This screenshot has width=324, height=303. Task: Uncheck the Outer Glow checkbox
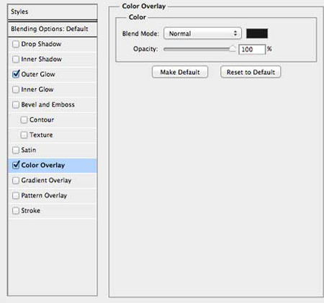[x=16, y=74]
